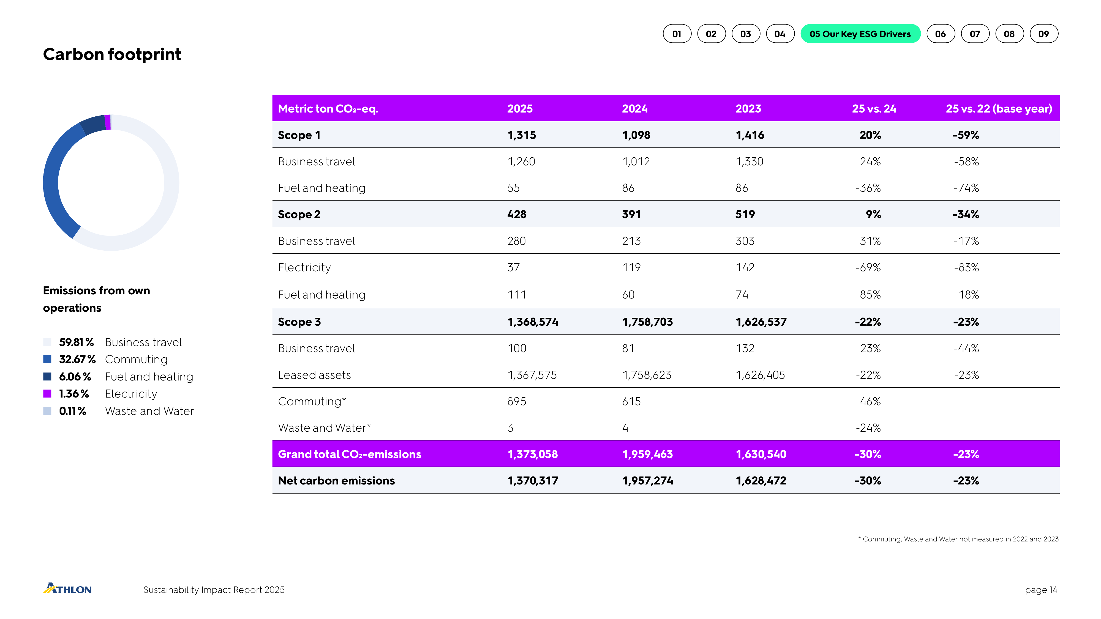
Task: Click the Electricity row label in table
Action: tap(304, 268)
